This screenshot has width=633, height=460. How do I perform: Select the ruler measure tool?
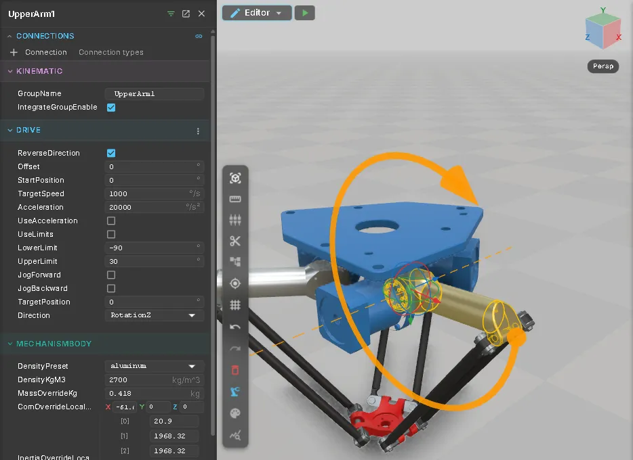click(235, 199)
